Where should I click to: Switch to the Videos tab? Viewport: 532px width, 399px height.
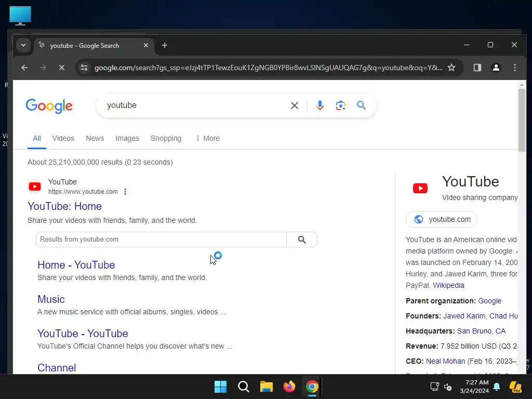click(63, 138)
